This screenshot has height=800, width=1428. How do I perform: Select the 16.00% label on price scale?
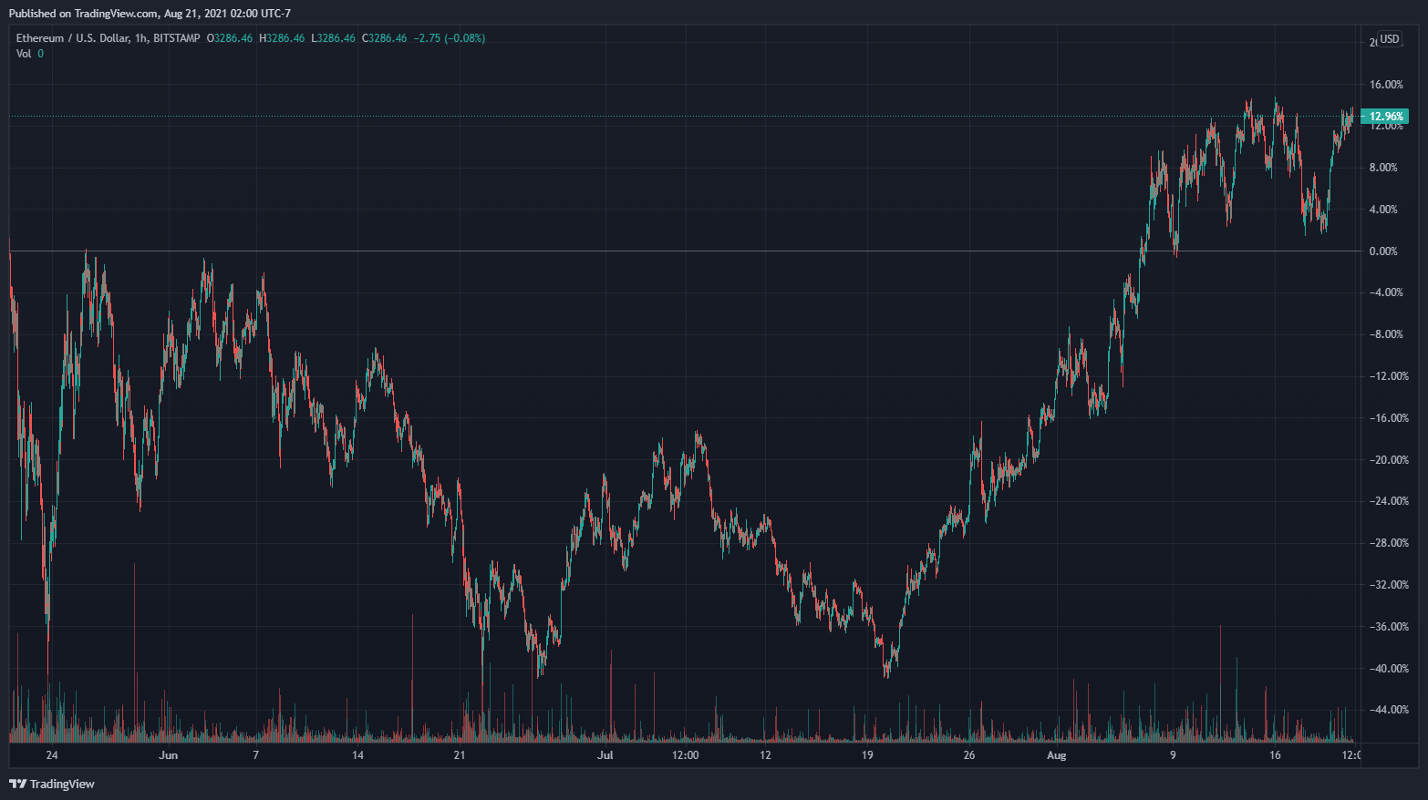1385,85
